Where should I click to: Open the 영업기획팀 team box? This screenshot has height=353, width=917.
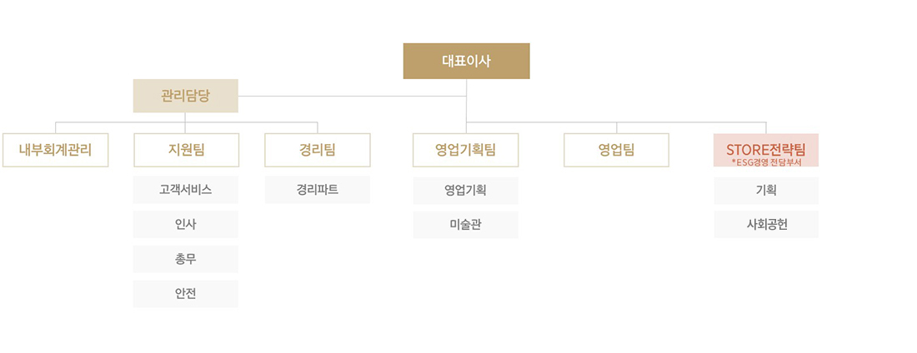[x=465, y=150]
